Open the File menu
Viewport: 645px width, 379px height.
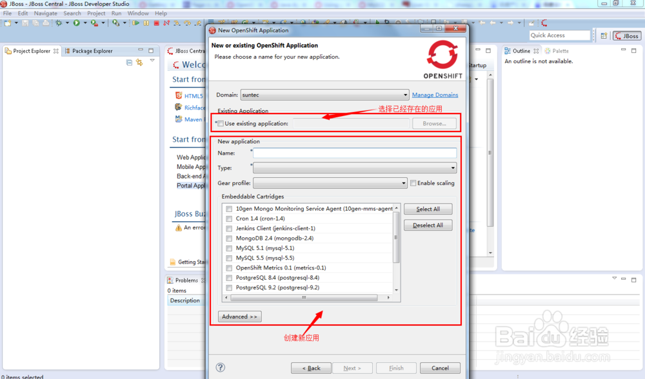pos(7,13)
